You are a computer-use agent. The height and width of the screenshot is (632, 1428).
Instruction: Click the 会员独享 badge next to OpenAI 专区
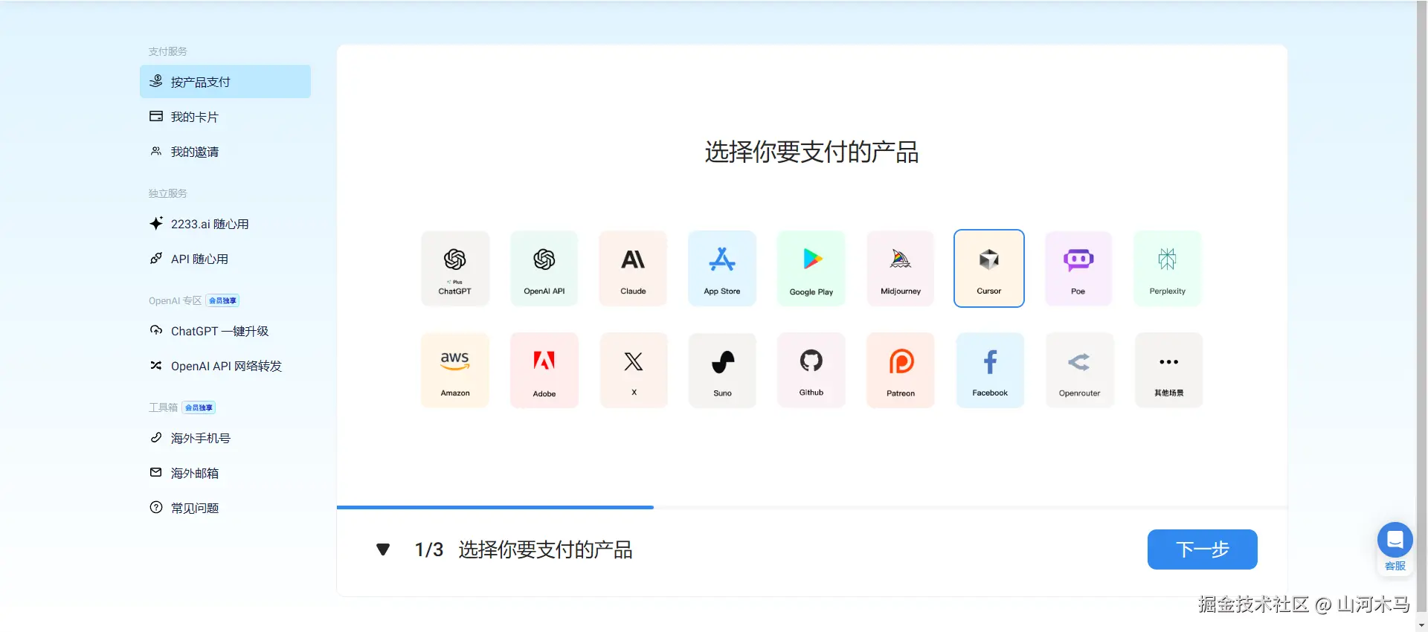tap(222, 300)
